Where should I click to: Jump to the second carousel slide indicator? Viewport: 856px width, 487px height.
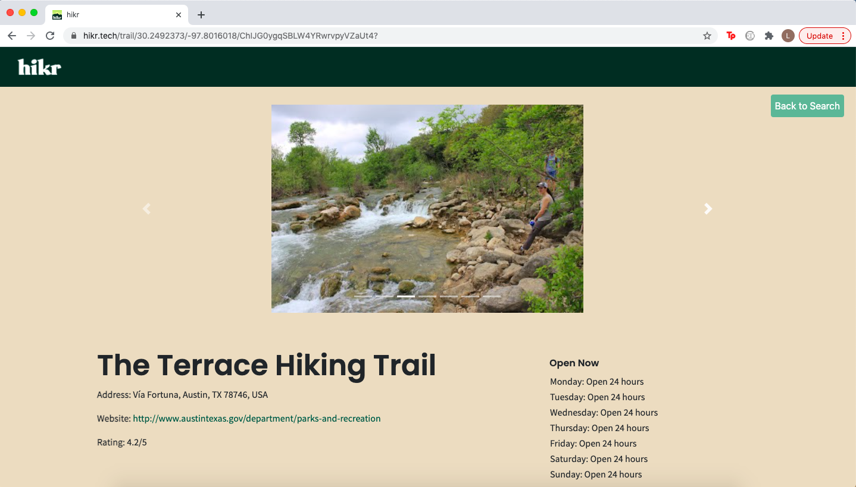point(385,296)
